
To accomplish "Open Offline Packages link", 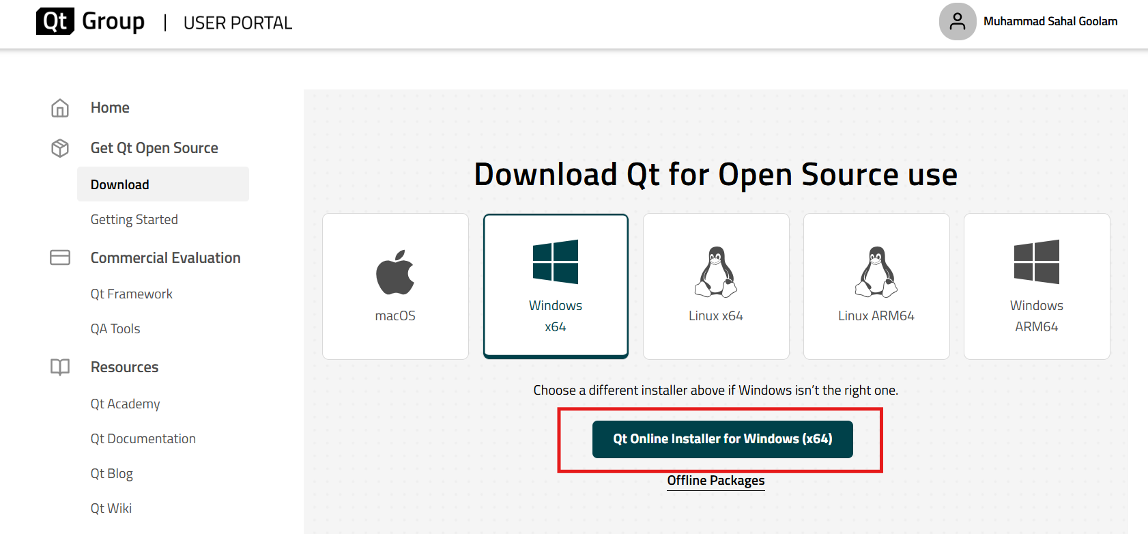I will [x=716, y=481].
